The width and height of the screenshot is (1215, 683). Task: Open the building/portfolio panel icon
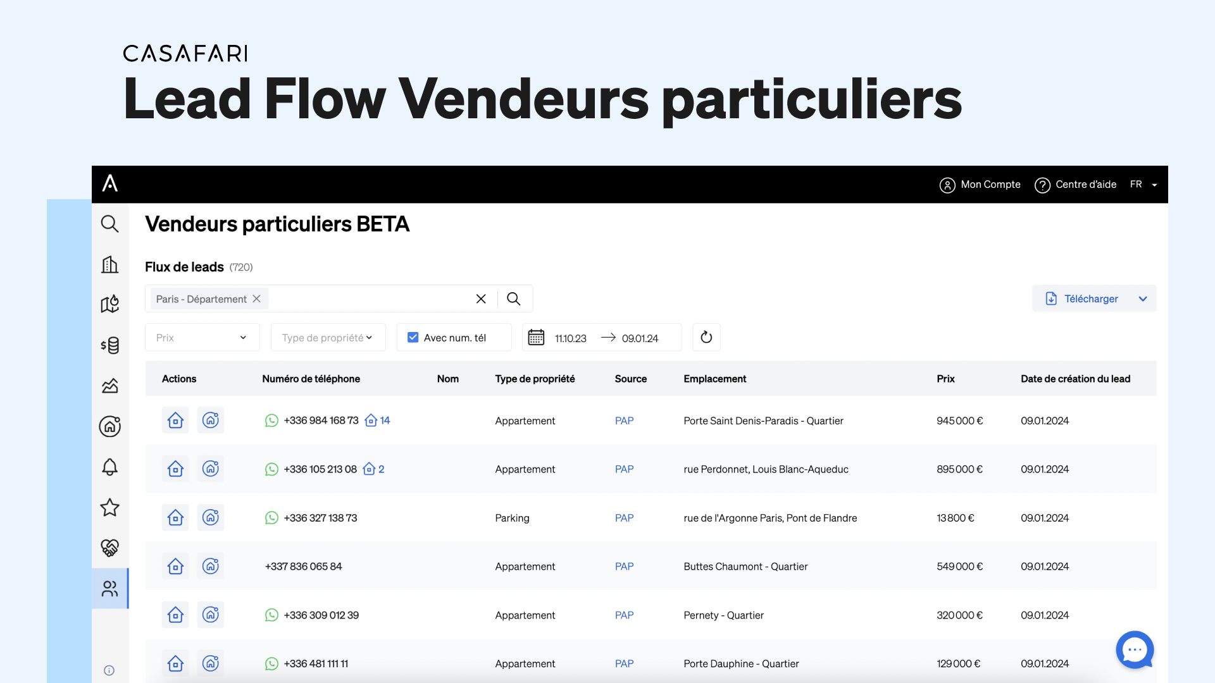pyautogui.click(x=109, y=264)
